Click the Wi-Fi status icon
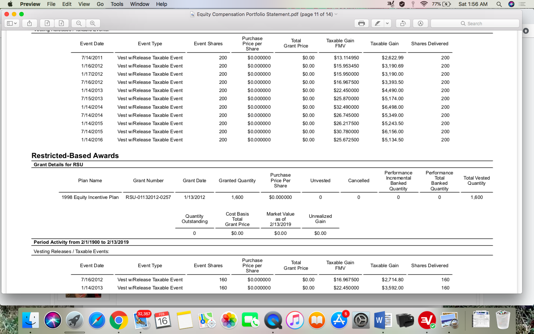The height and width of the screenshot is (334, 534). [424, 4]
